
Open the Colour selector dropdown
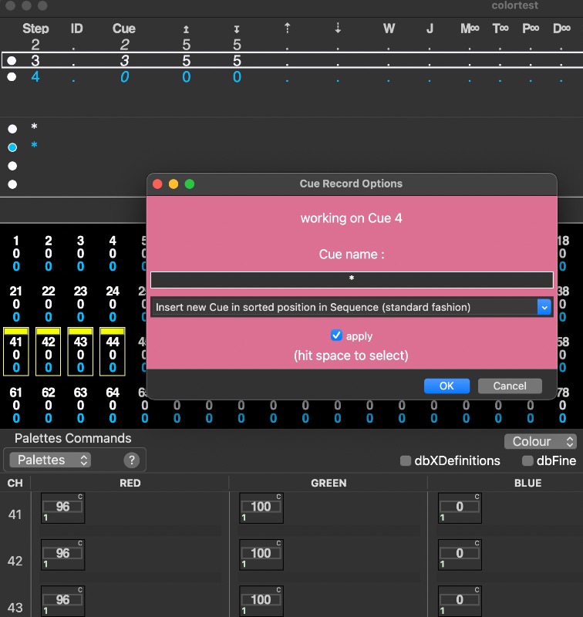[541, 441]
